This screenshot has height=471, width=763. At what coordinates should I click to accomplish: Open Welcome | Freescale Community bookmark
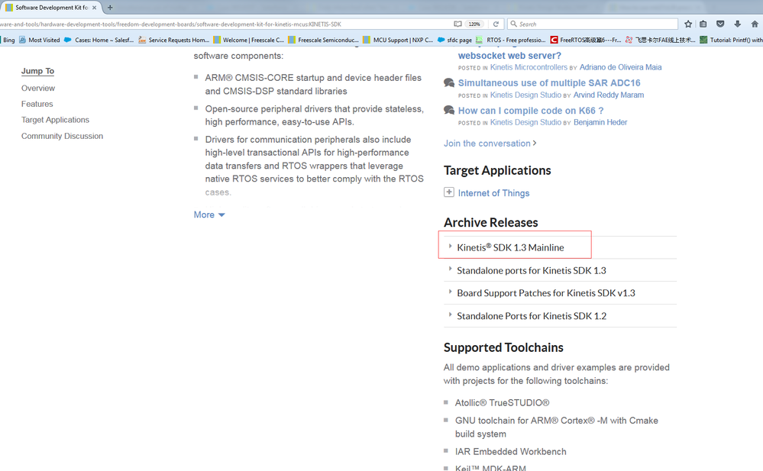tap(248, 40)
